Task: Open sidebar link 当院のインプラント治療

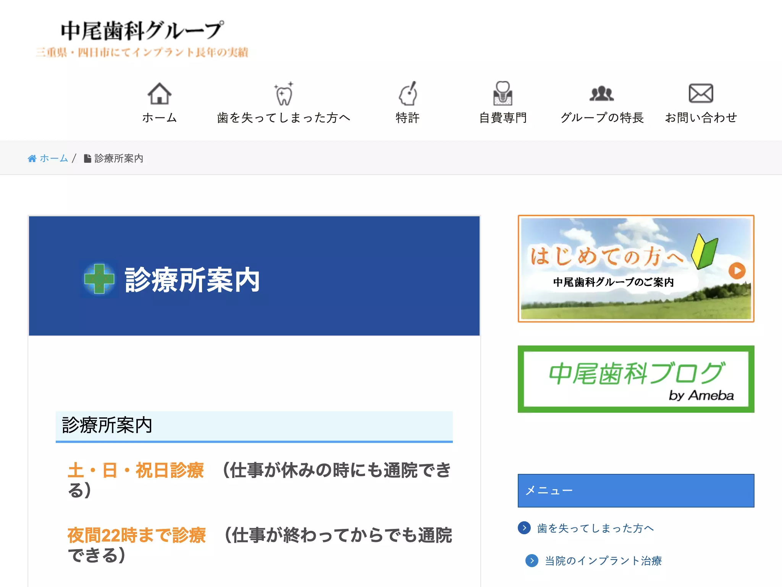Action: [603, 561]
